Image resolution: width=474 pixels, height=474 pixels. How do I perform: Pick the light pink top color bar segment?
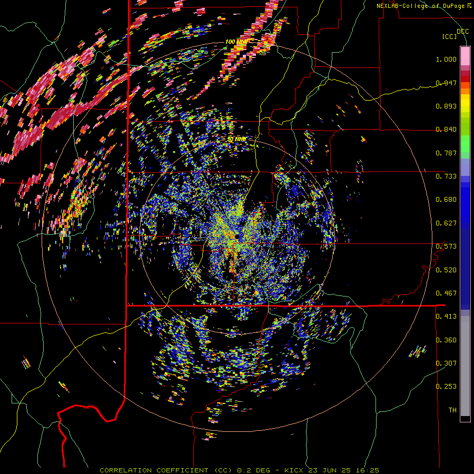click(465, 56)
